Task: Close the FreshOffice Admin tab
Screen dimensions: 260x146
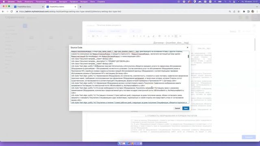Action: pyautogui.click(x=75, y=7)
